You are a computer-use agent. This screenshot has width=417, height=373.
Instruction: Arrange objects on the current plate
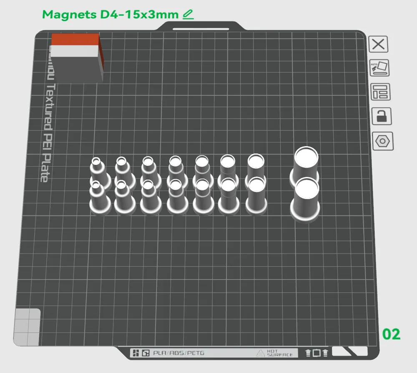click(380, 92)
